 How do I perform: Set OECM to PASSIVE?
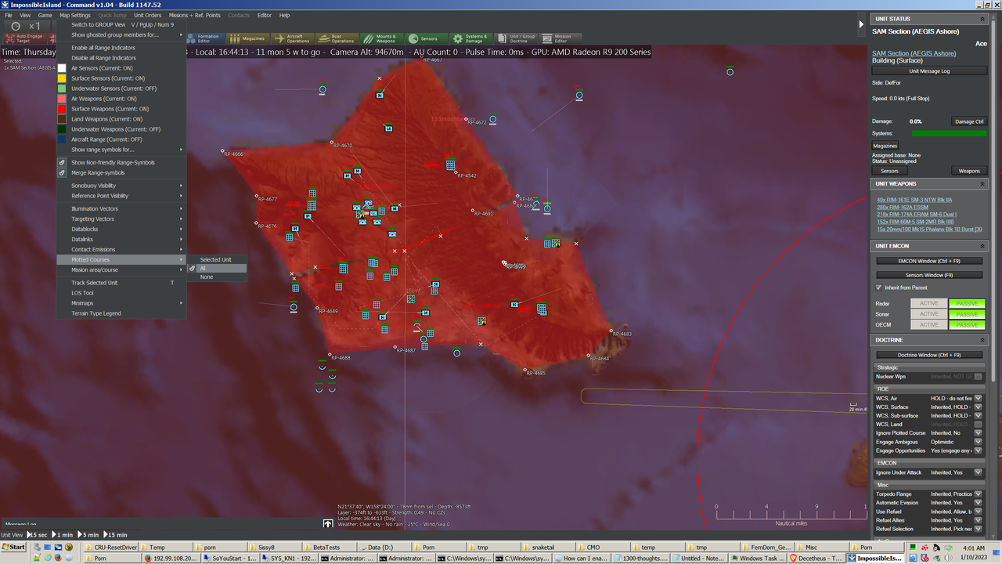coord(967,324)
